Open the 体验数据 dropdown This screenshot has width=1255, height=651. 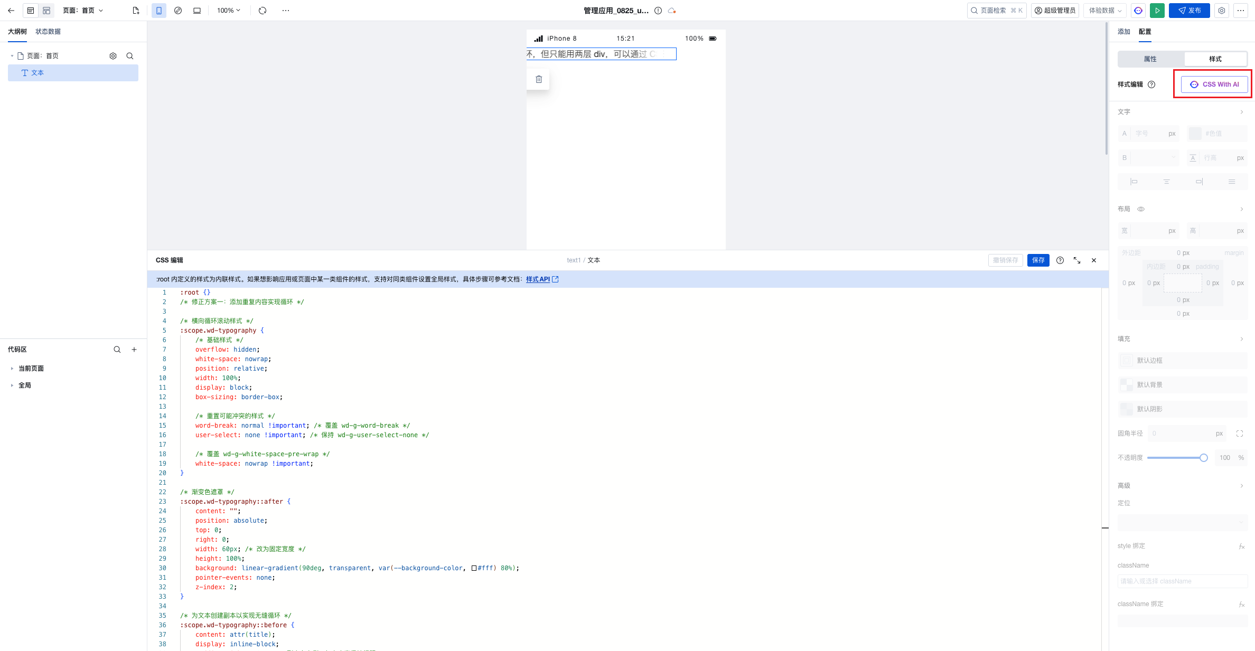click(x=1104, y=11)
